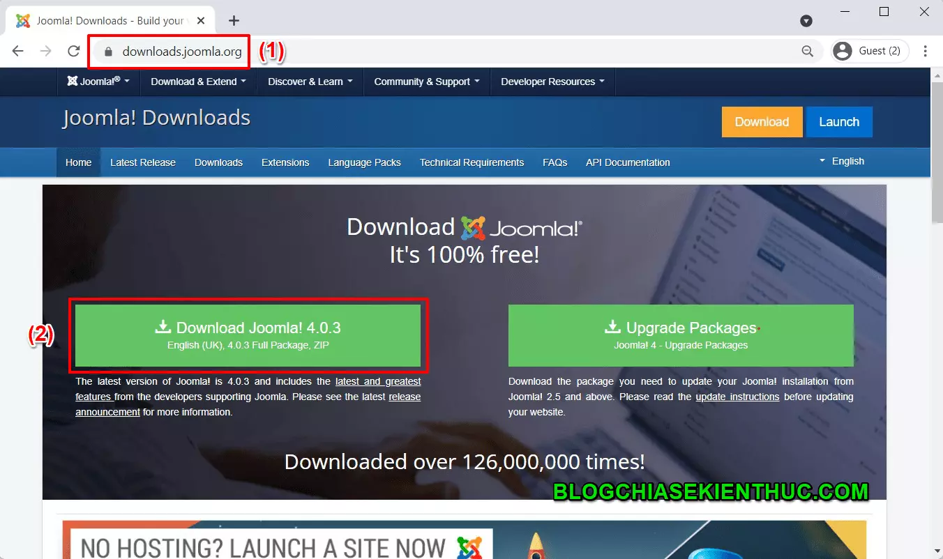Expand the Joomla! brand dropdown menu
The height and width of the screenshot is (559, 943).
pos(98,82)
